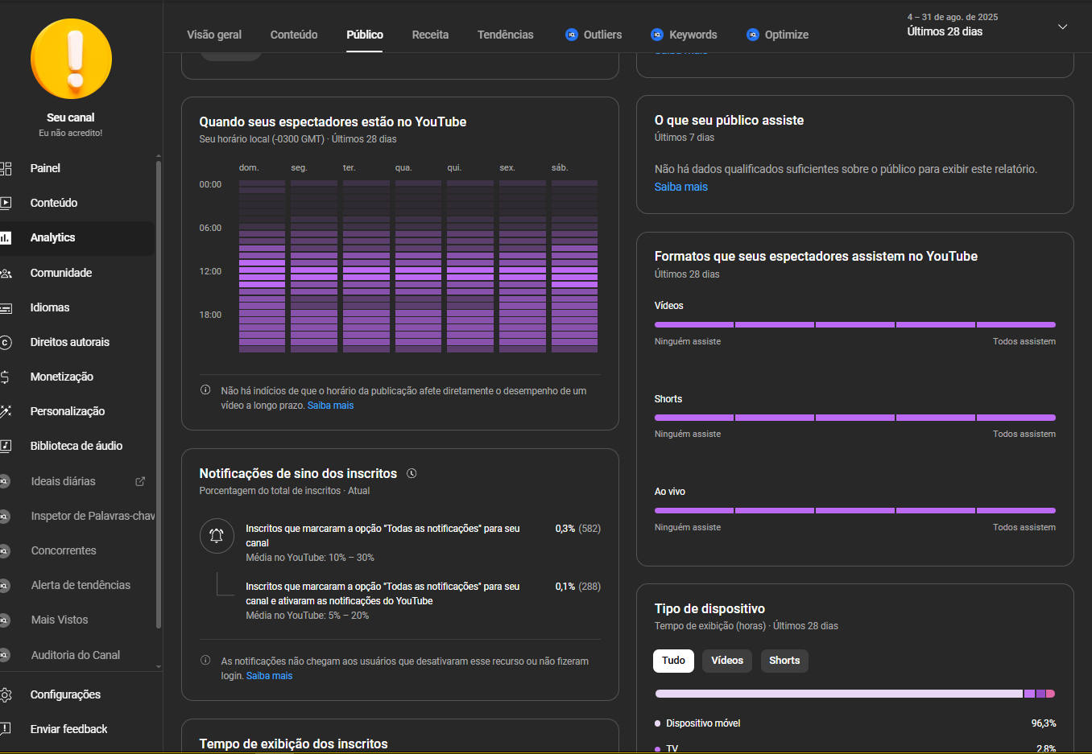Select the Tudo device filter chip

click(673, 661)
